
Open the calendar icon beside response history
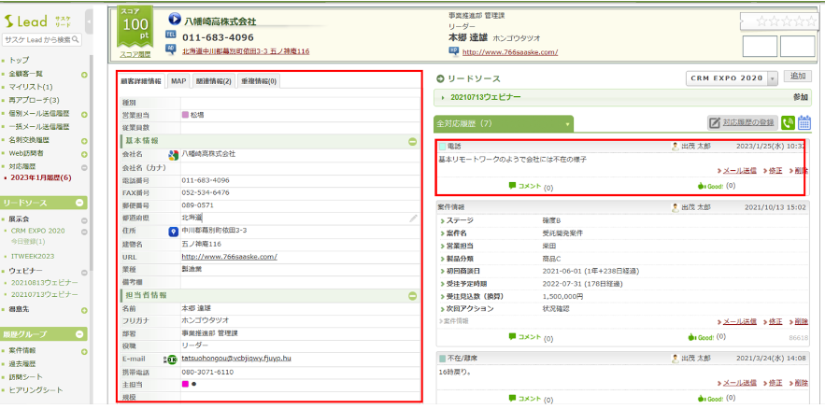tap(804, 122)
